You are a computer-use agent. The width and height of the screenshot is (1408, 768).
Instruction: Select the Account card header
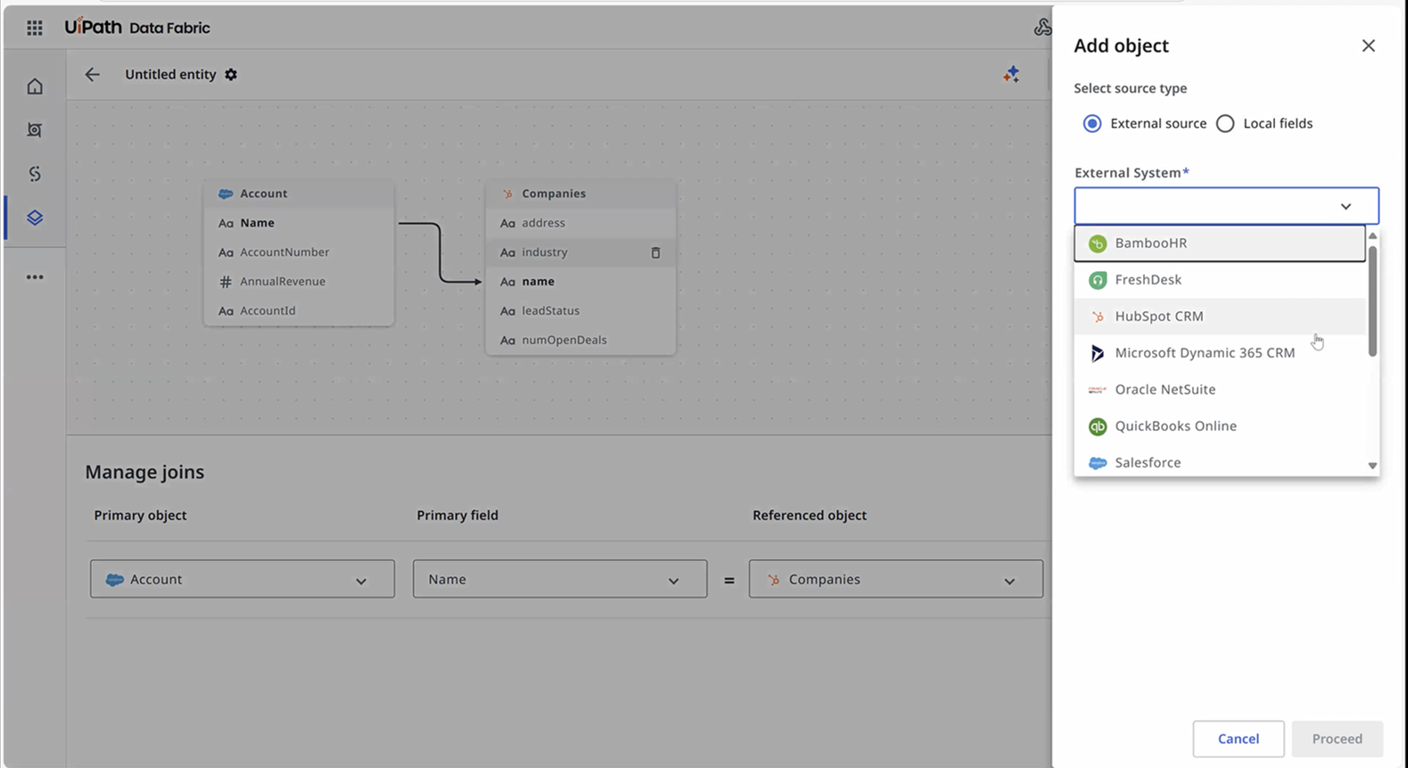point(299,194)
